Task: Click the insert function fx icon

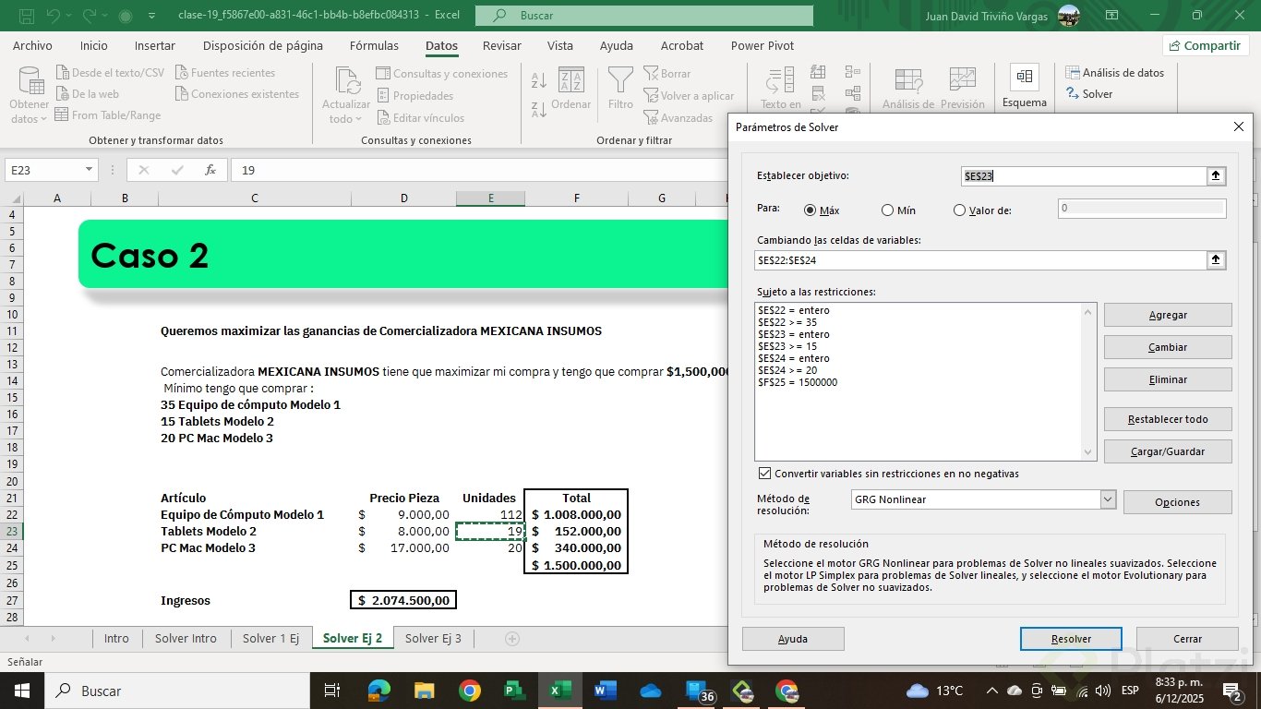Action: tap(210, 170)
